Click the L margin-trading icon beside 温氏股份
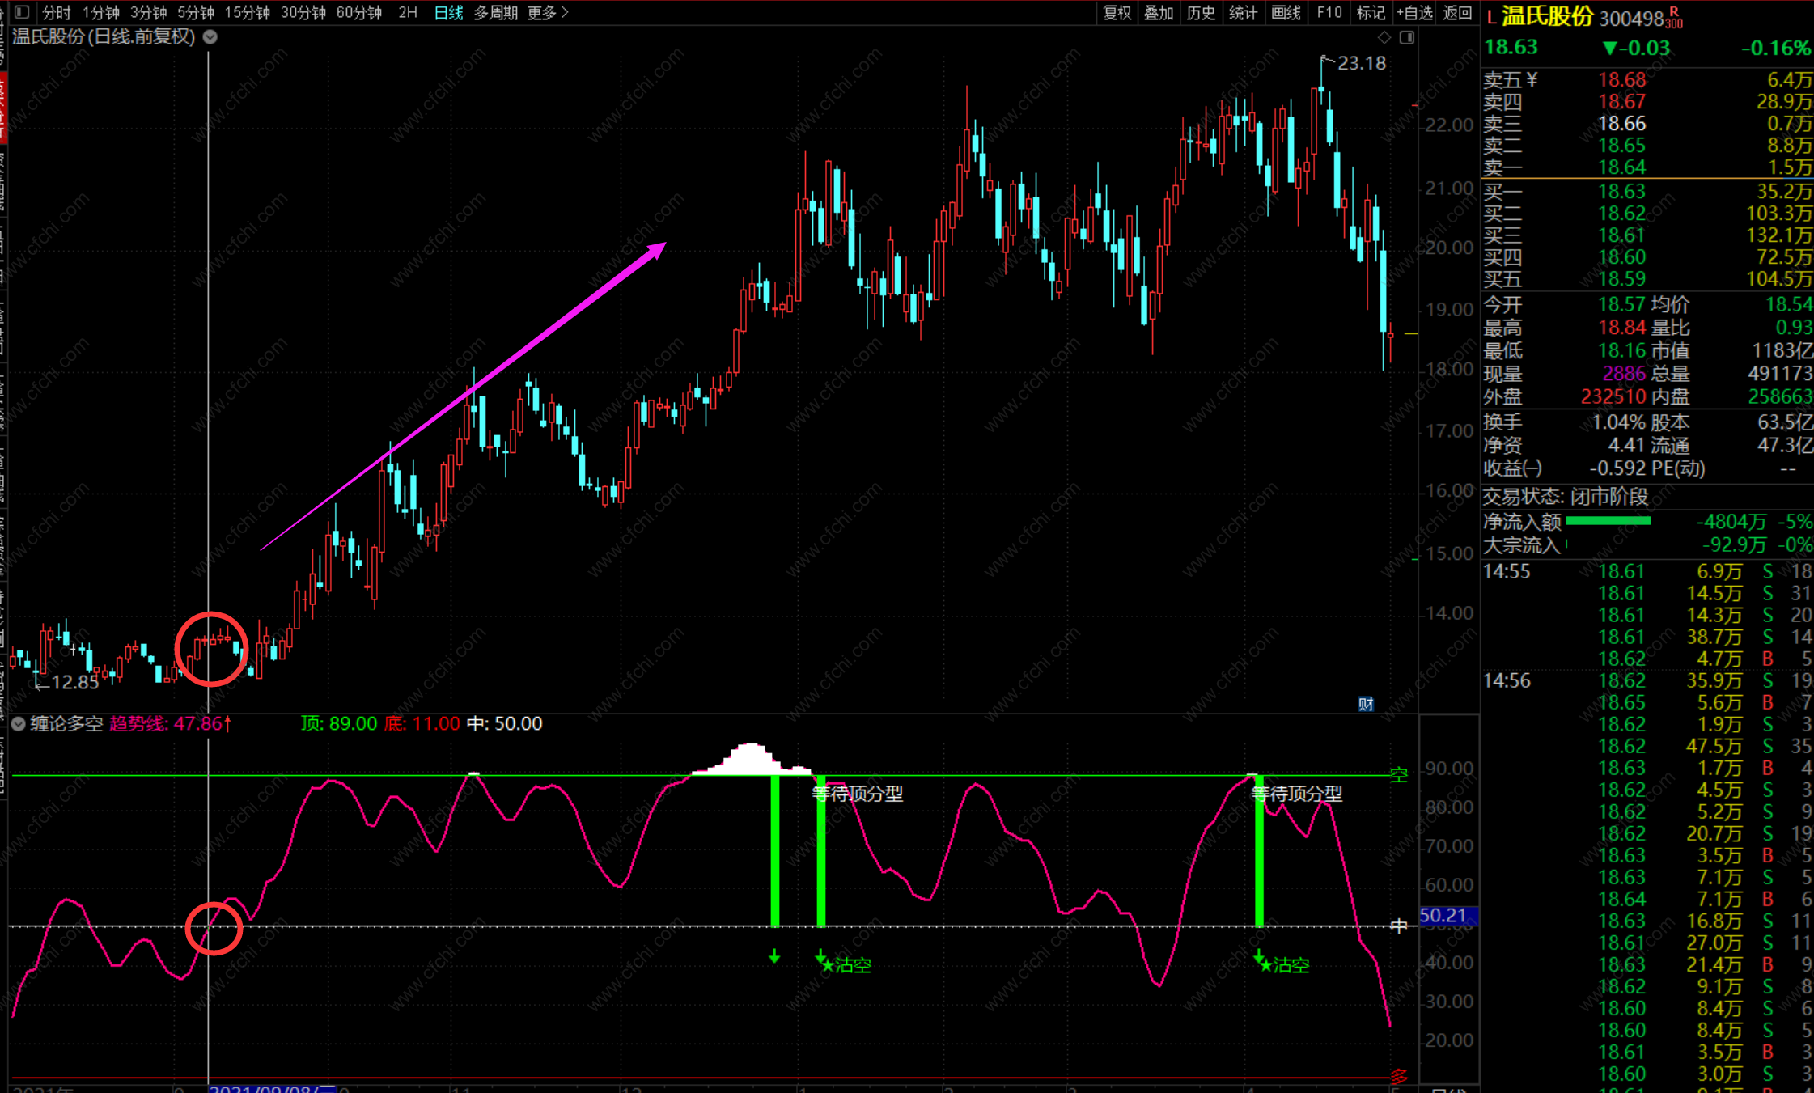Image resolution: width=1814 pixels, height=1093 pixels. (x=1491, y=18)
